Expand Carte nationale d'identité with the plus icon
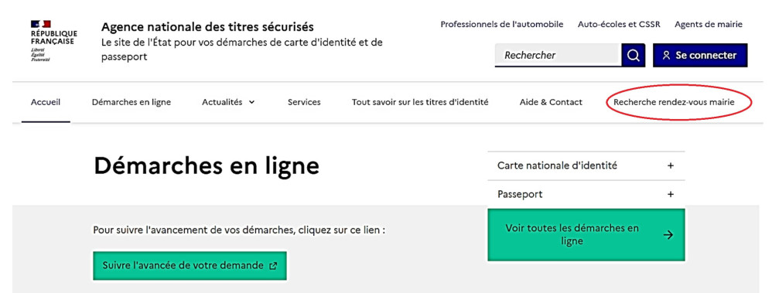The image size is (772, 293). click(670, 166)
